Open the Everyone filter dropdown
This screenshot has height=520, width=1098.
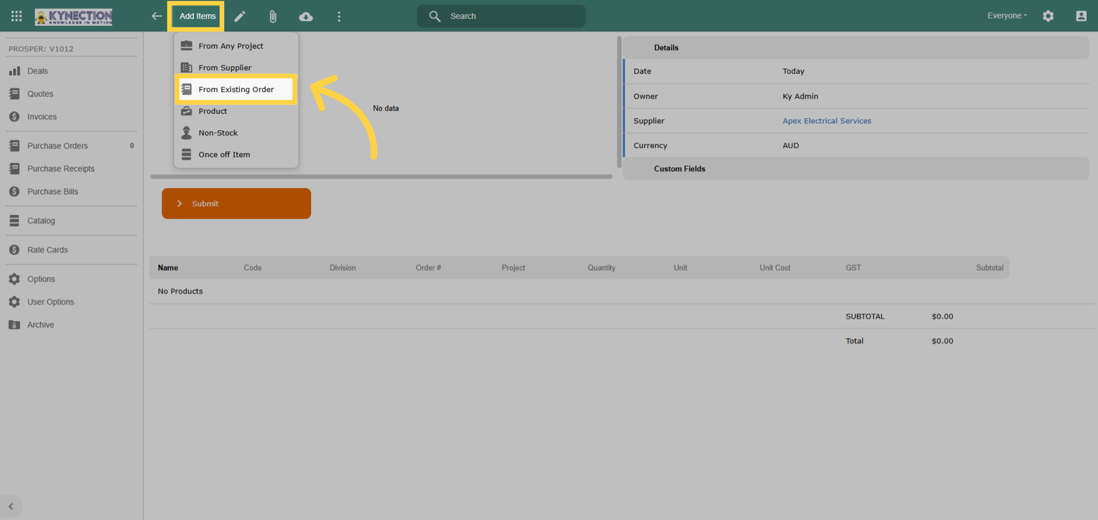click(x=1007, y=16)
